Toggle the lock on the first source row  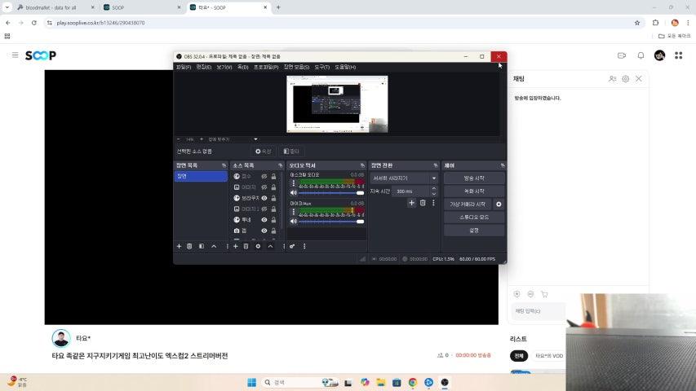point(273,177)
